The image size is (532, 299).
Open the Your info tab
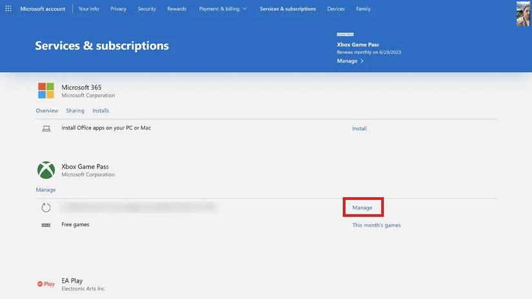click(88, 9)
